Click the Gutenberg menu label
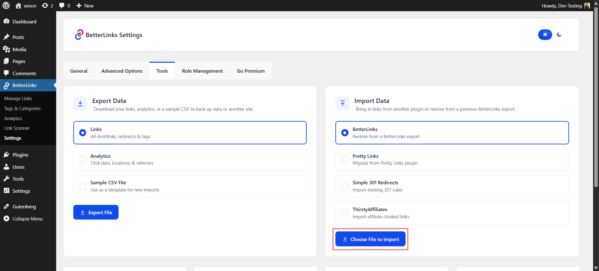599x271 pixels. [24, 206]
